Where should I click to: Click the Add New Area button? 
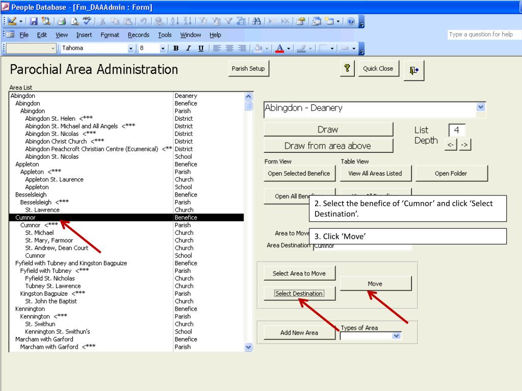299,332
